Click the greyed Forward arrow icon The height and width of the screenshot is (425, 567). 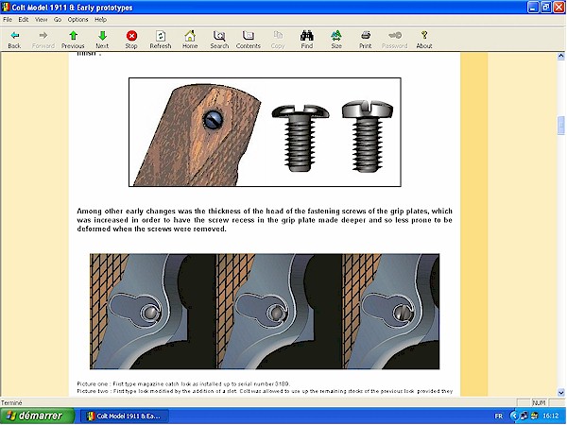tap(43, 36)
